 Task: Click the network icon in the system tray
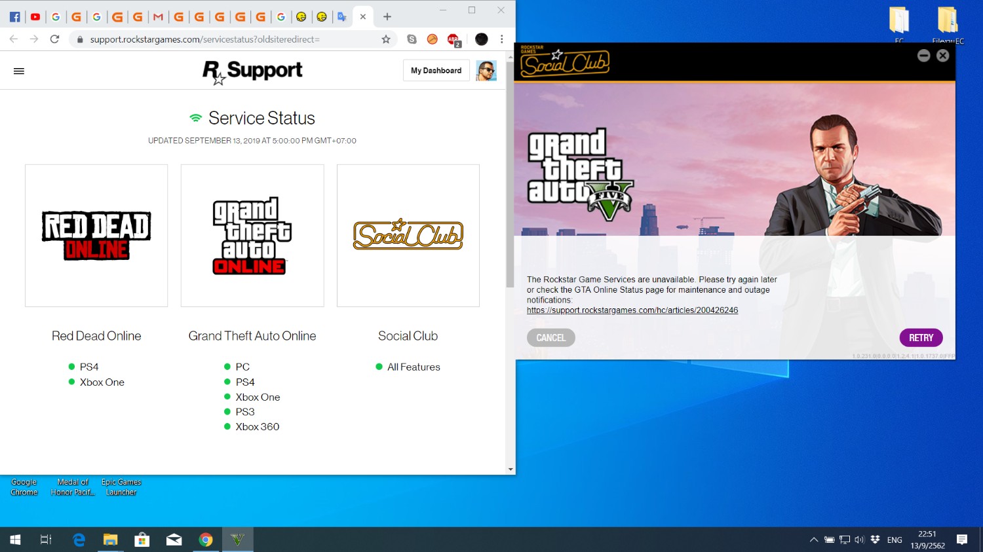845,540
